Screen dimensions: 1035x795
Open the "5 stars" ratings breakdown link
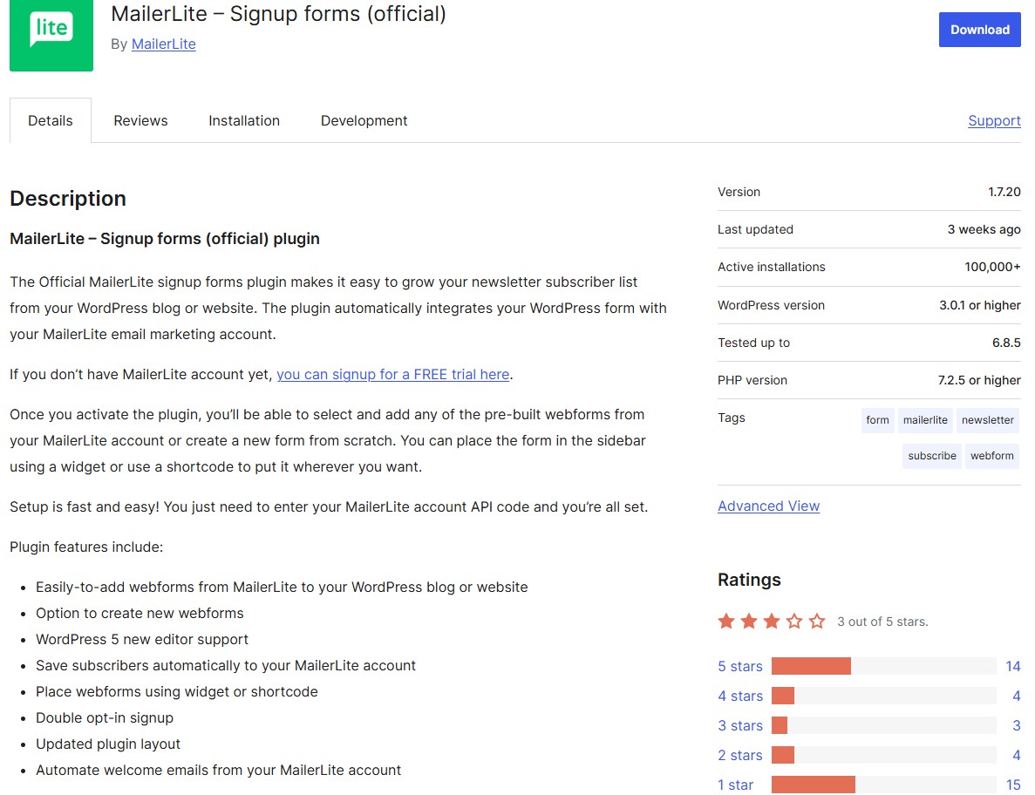click(x=739, y=666)
